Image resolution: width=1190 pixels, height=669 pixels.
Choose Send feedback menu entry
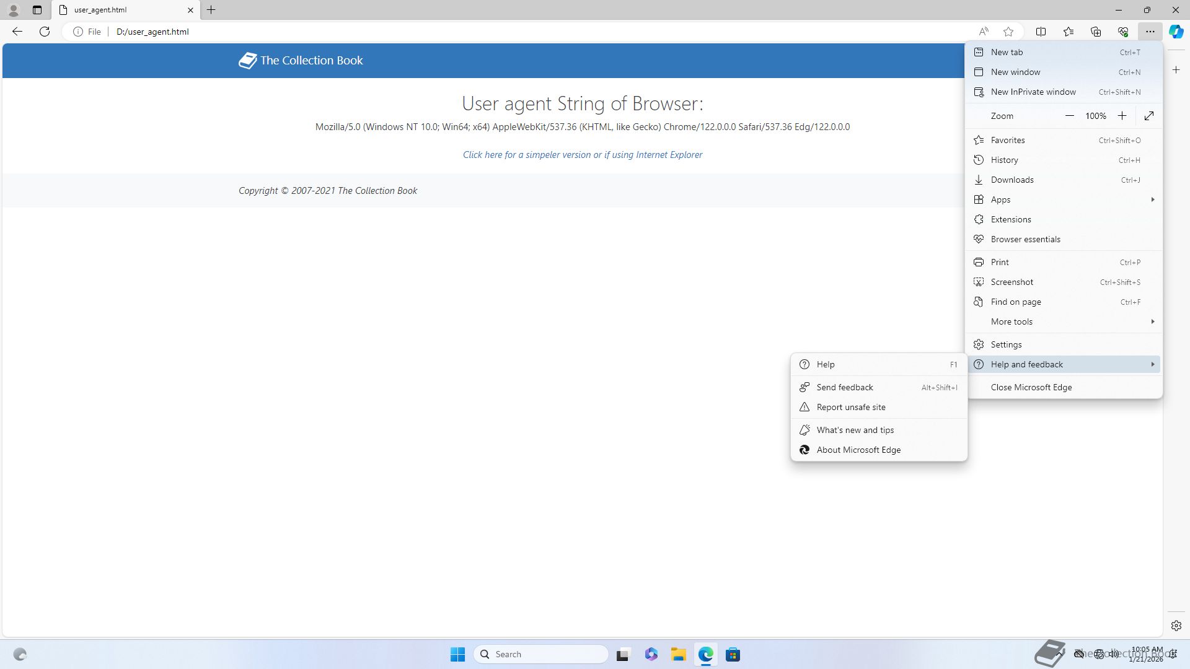pyautogui.click(x=845, y=387)
